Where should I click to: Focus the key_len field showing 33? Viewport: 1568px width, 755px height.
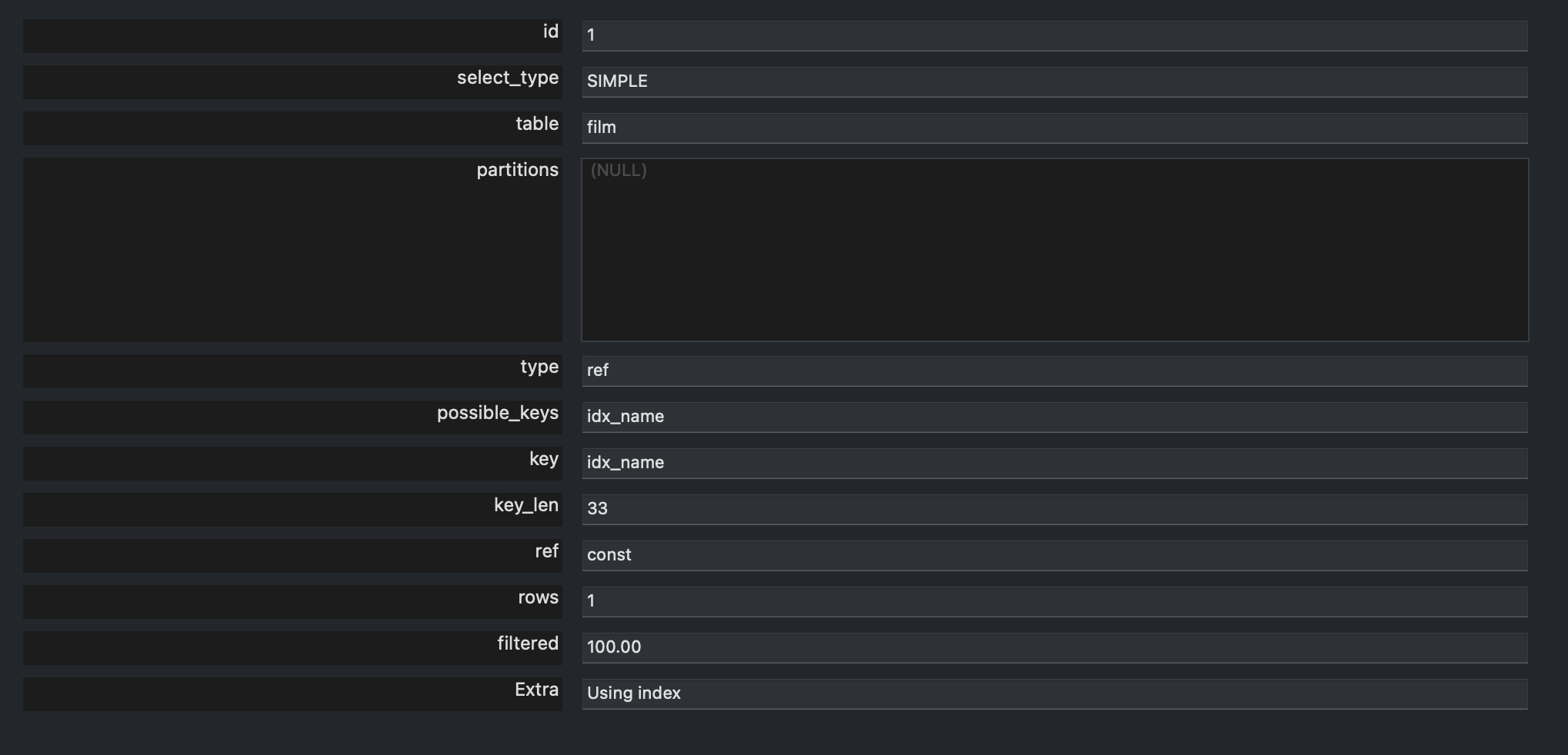[1054, 510]
